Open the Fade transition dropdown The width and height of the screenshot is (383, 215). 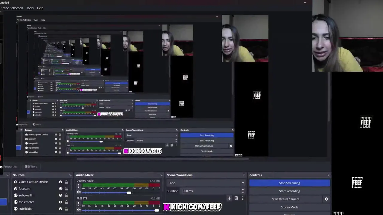pyautogui.click(x=206, y=183)
